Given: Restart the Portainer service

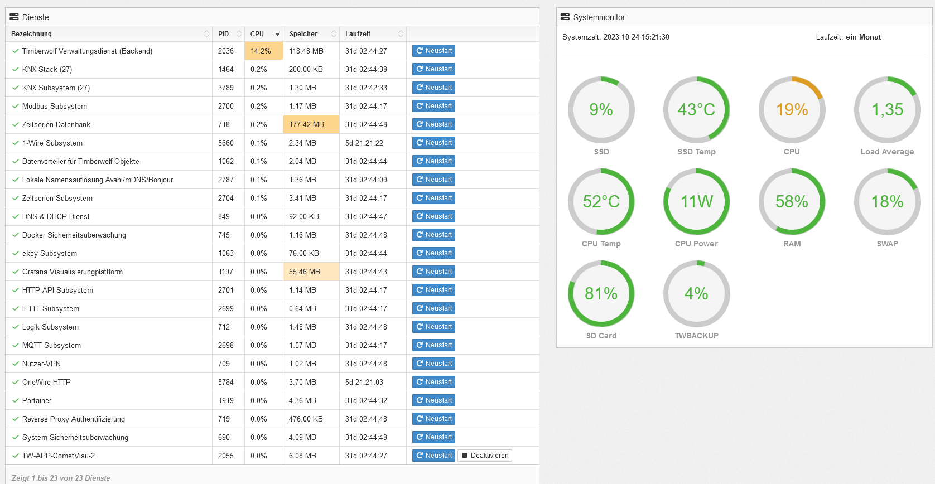Looking at the screenshot, I should tap(433, 400).
